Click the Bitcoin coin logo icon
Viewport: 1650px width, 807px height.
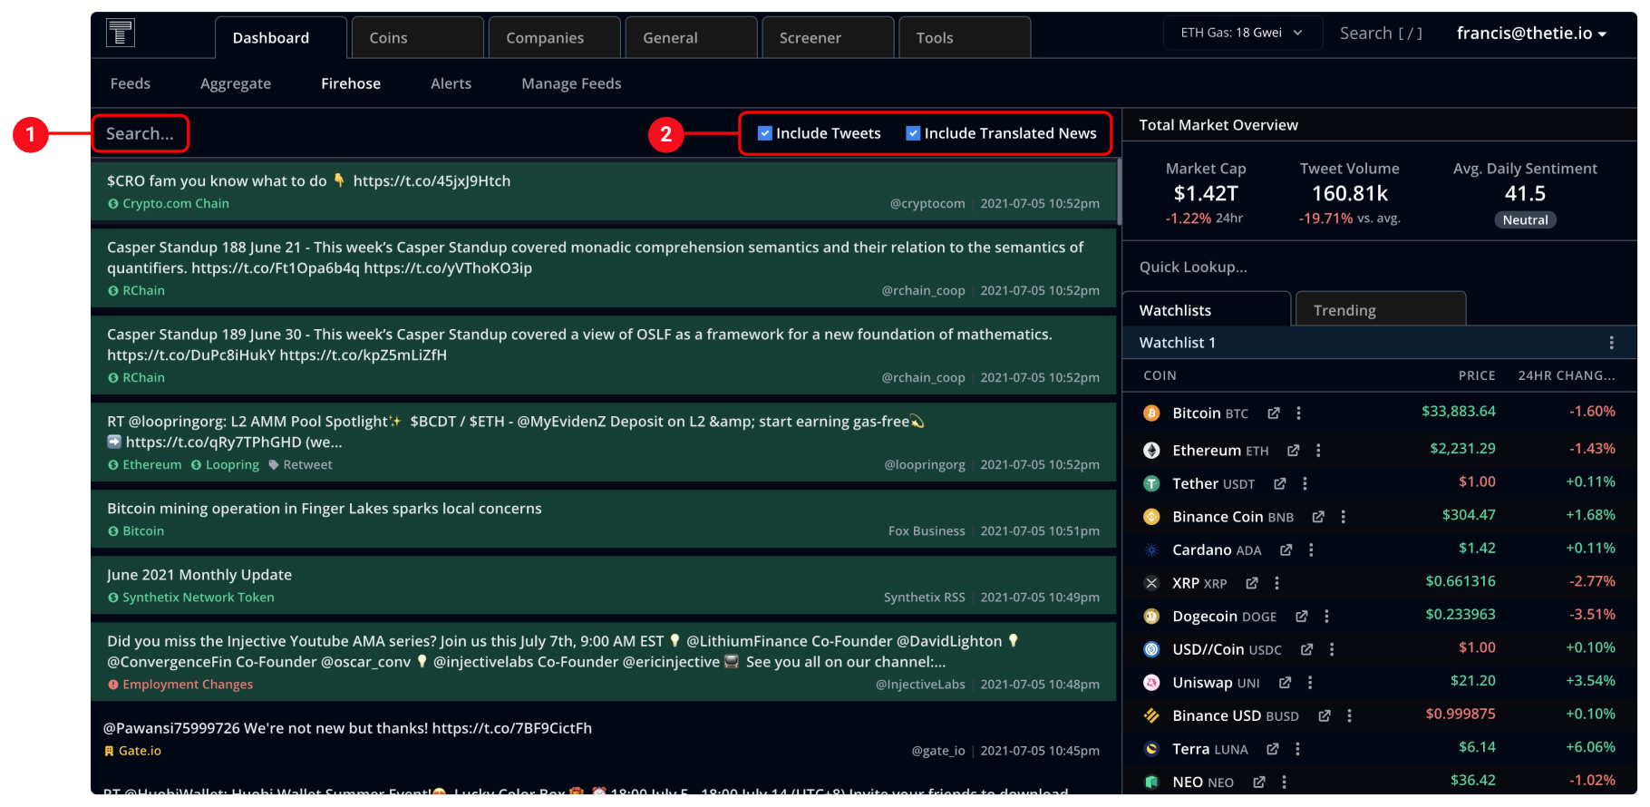click(1151, 413)
